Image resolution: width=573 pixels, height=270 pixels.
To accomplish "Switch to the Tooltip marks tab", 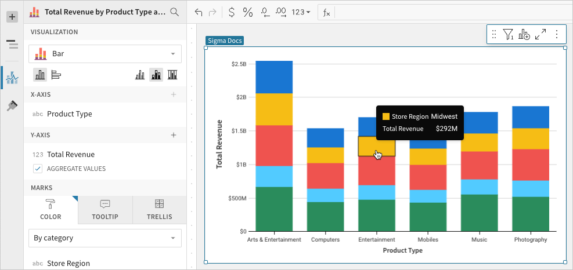I will click(x=105, y=210).
